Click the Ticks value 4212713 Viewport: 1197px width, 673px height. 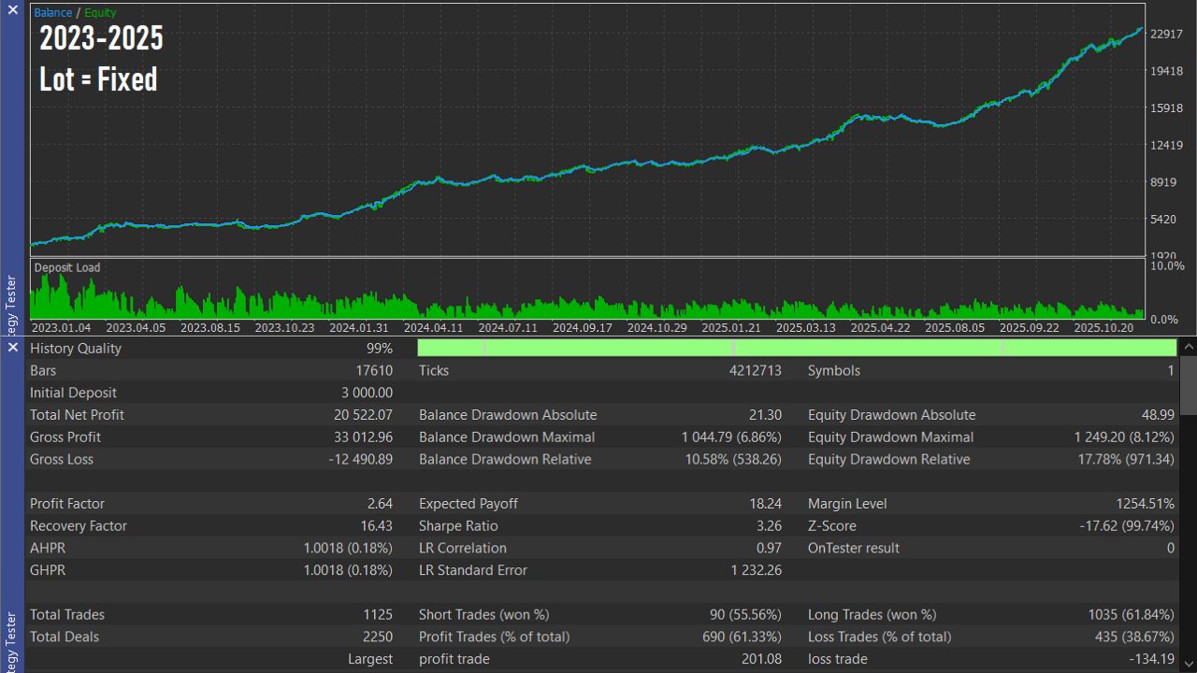[x=755, y=371]
